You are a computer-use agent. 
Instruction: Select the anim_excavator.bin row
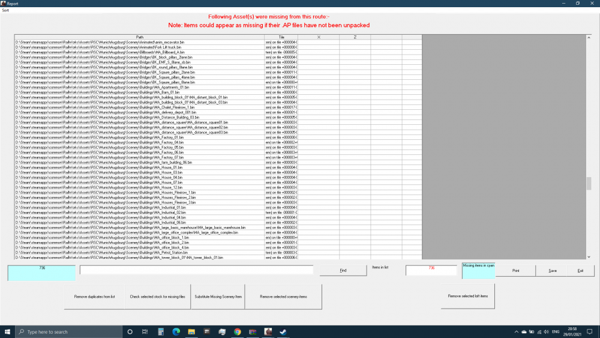218,42
